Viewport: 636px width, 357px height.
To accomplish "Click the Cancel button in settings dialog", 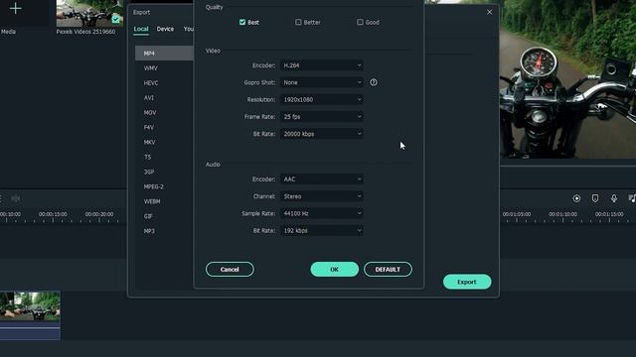I will coord(230,269).
